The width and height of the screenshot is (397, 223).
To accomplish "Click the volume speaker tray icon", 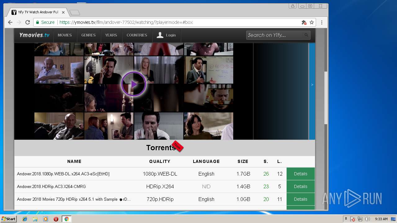I will pyautogui.click(x=368, y=219).
